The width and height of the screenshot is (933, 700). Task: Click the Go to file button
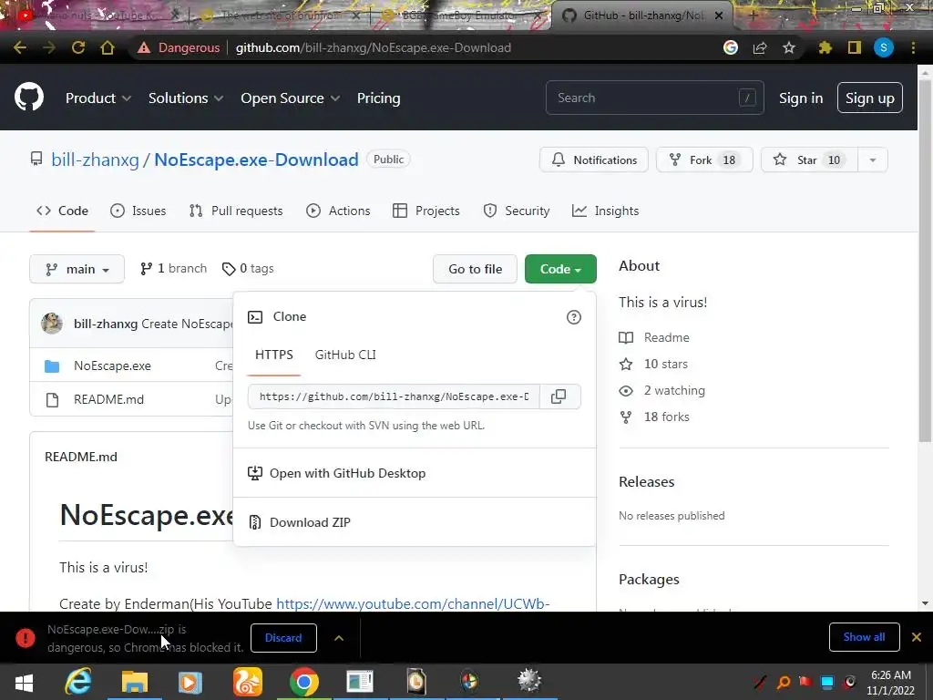pyautogui.click(x=475, y=269)
